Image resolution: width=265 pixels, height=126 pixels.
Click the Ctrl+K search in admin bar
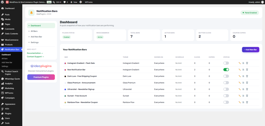pyautogui.click(x=57, y=2)
